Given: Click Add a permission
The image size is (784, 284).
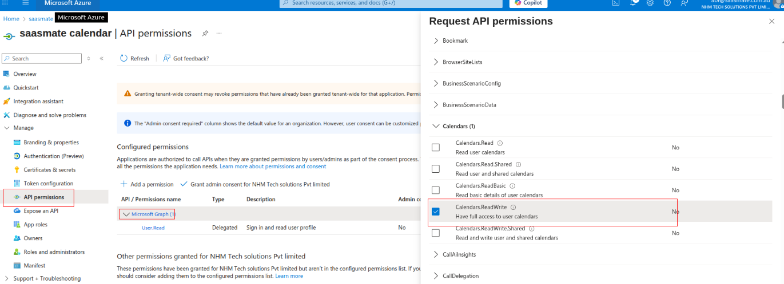Looking at the screenshot, I should (147, 184).
